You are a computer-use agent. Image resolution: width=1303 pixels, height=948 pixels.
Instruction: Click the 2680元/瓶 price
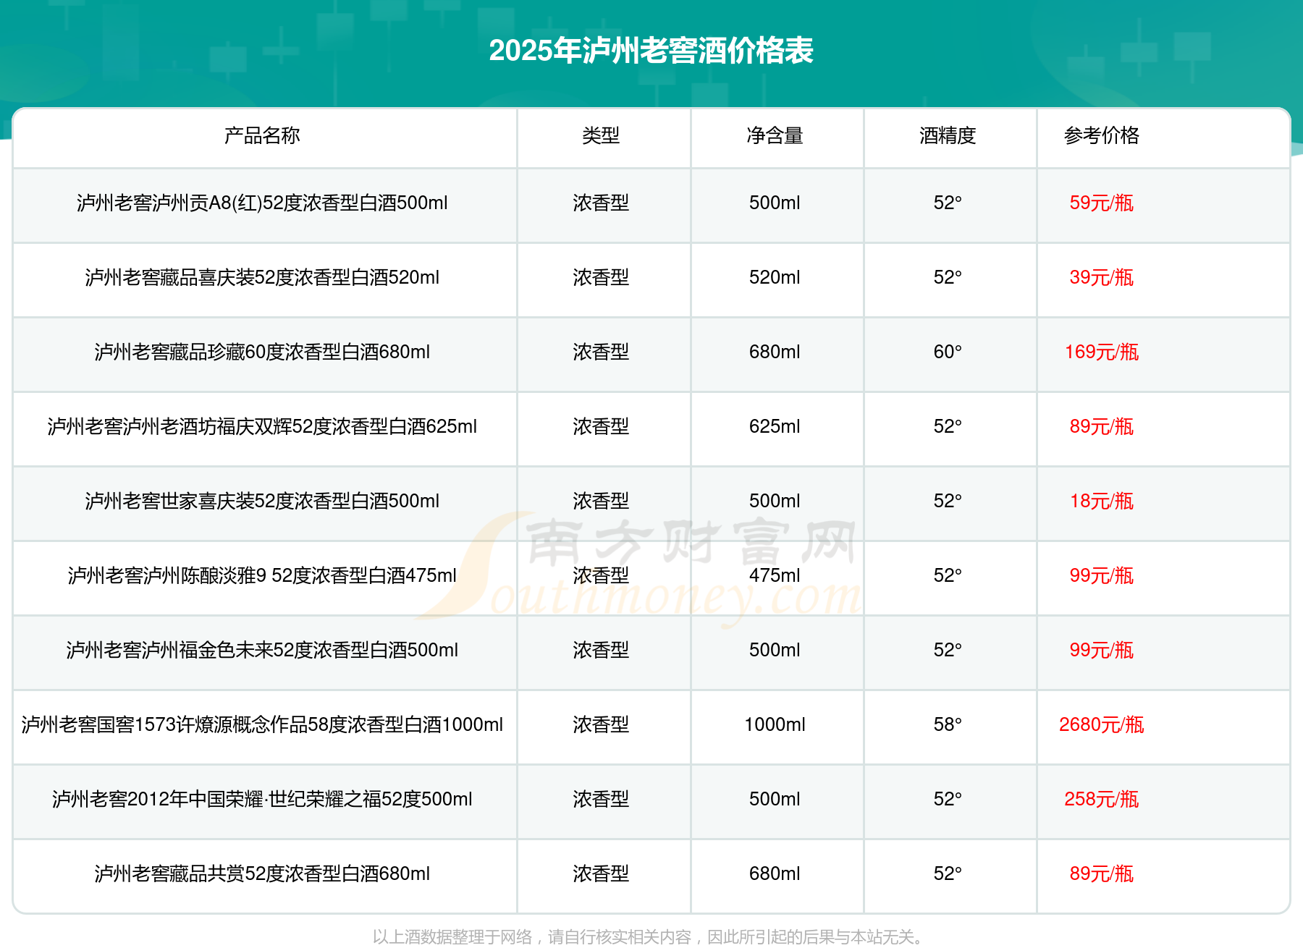pyautogui.click(x=1101, y=724)
